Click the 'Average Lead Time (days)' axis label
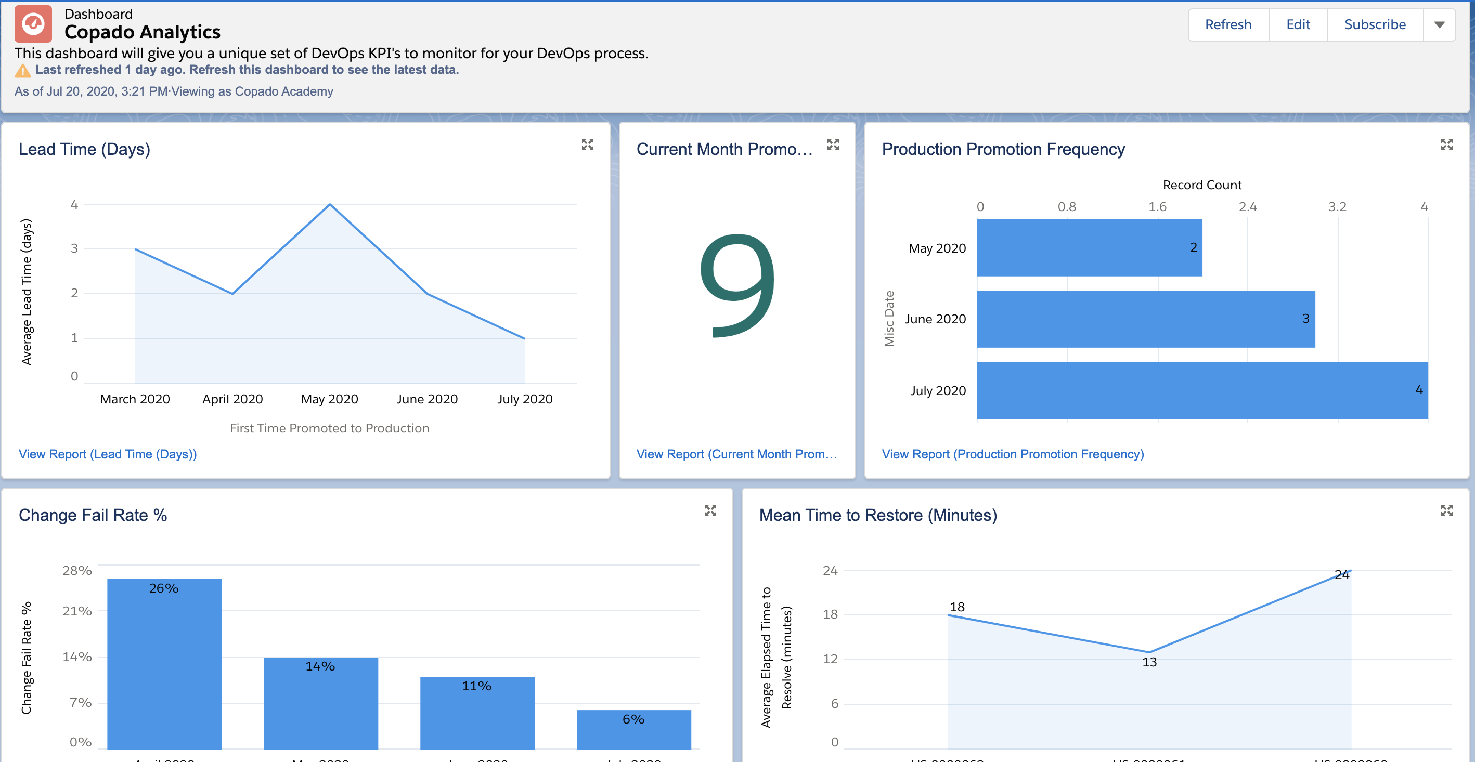This screenshot has height=762, width=1475. coord(27,292)
